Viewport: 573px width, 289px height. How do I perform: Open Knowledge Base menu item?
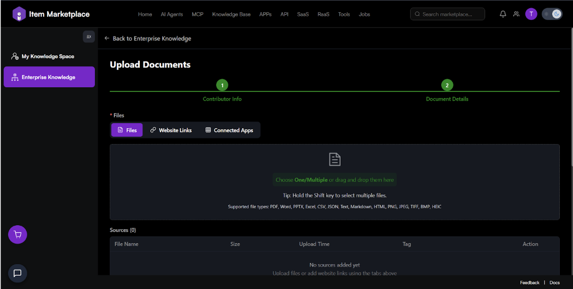tap(231, 14)
